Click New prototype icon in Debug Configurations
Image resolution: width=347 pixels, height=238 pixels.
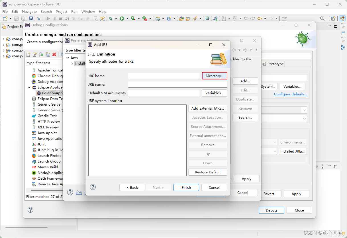35,54
